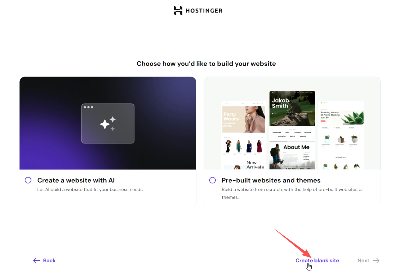
Task: Select the Create a website with AI radio button
Action: click(28, 181)
